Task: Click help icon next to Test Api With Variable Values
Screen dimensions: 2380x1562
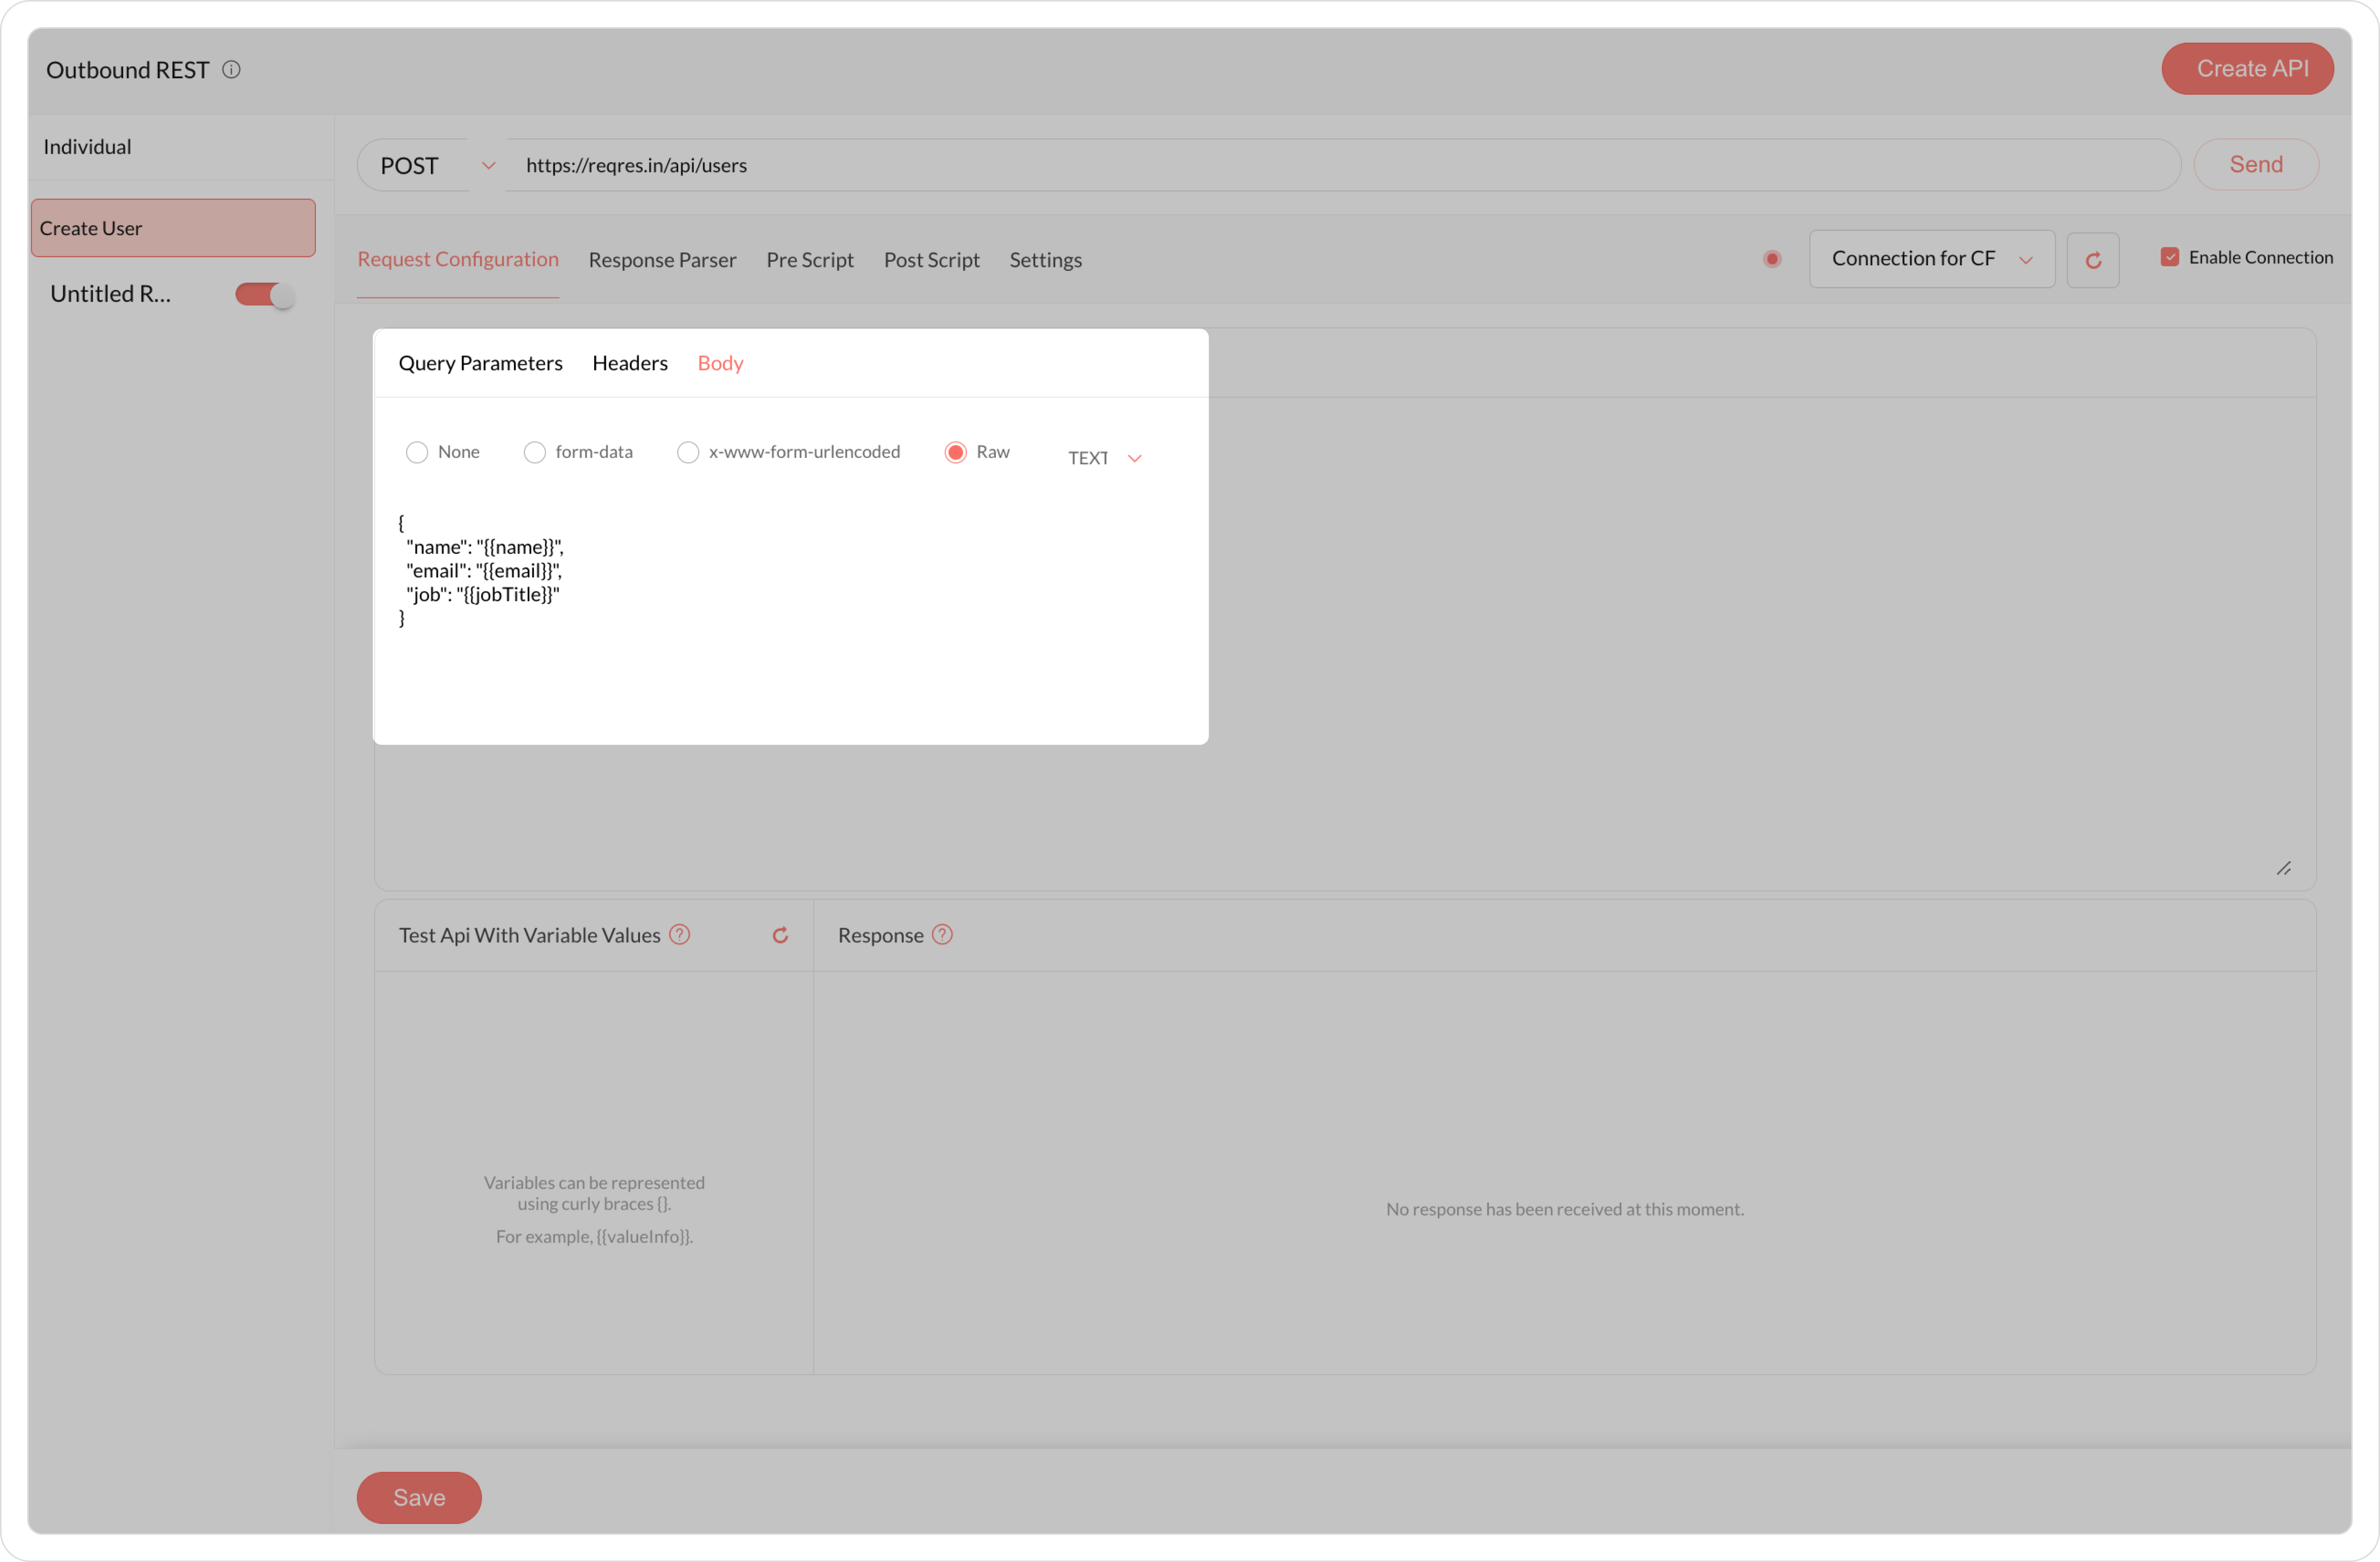Action: point(679,934)
